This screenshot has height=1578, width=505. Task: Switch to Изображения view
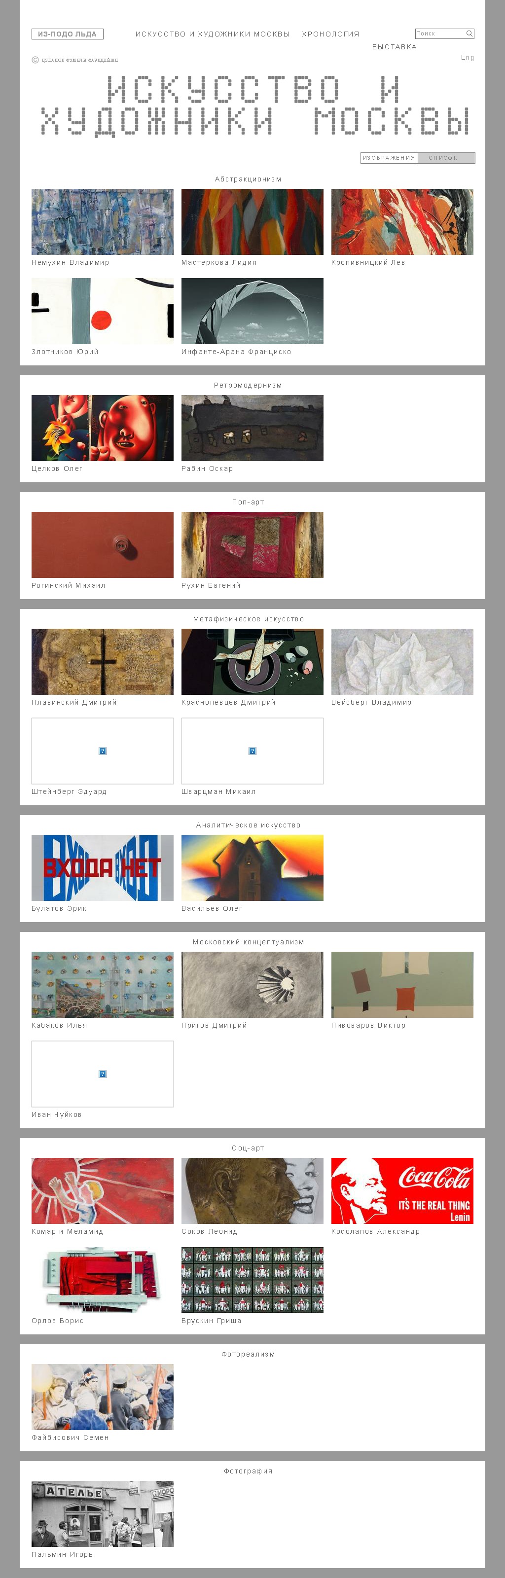(x=389, y=158)
